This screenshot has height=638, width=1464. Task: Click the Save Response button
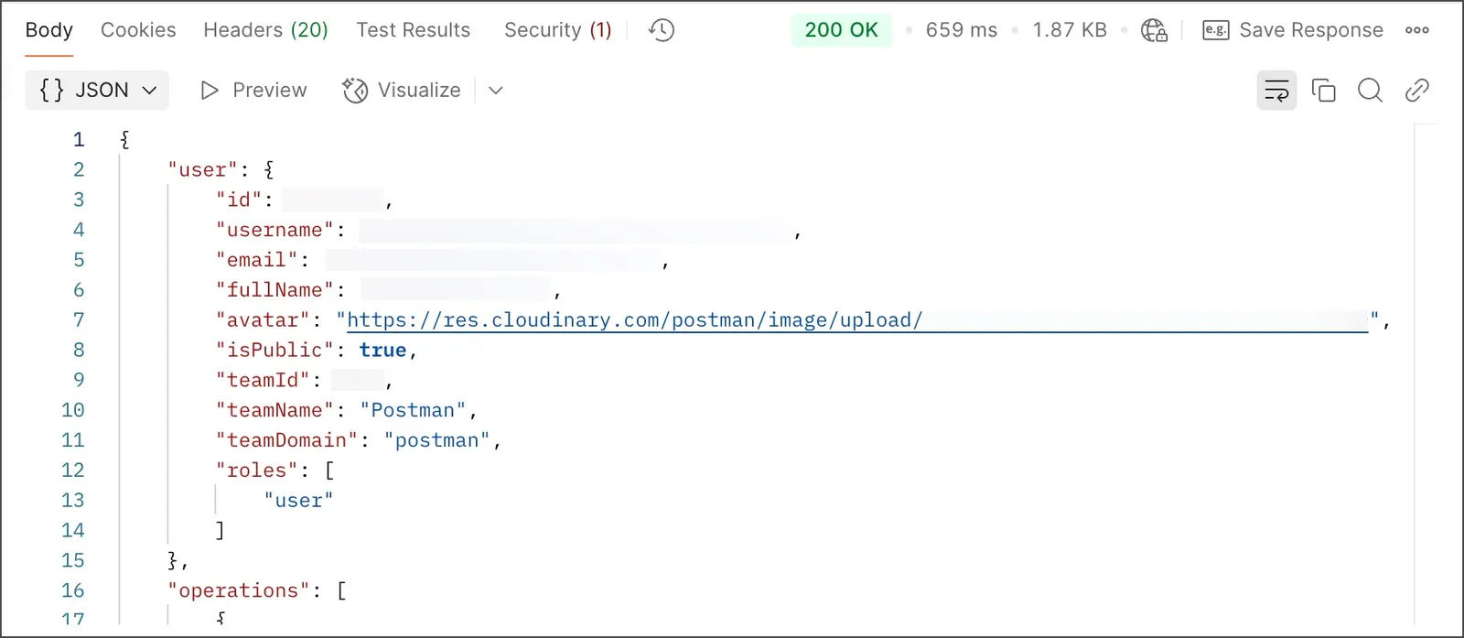pyautogui.click(x=1292, y=30)
